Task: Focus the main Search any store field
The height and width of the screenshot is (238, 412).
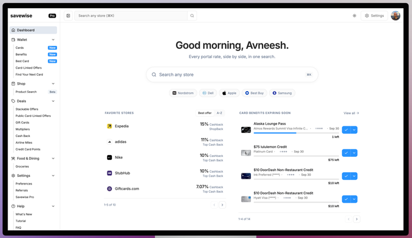Action: click(232, 75)
